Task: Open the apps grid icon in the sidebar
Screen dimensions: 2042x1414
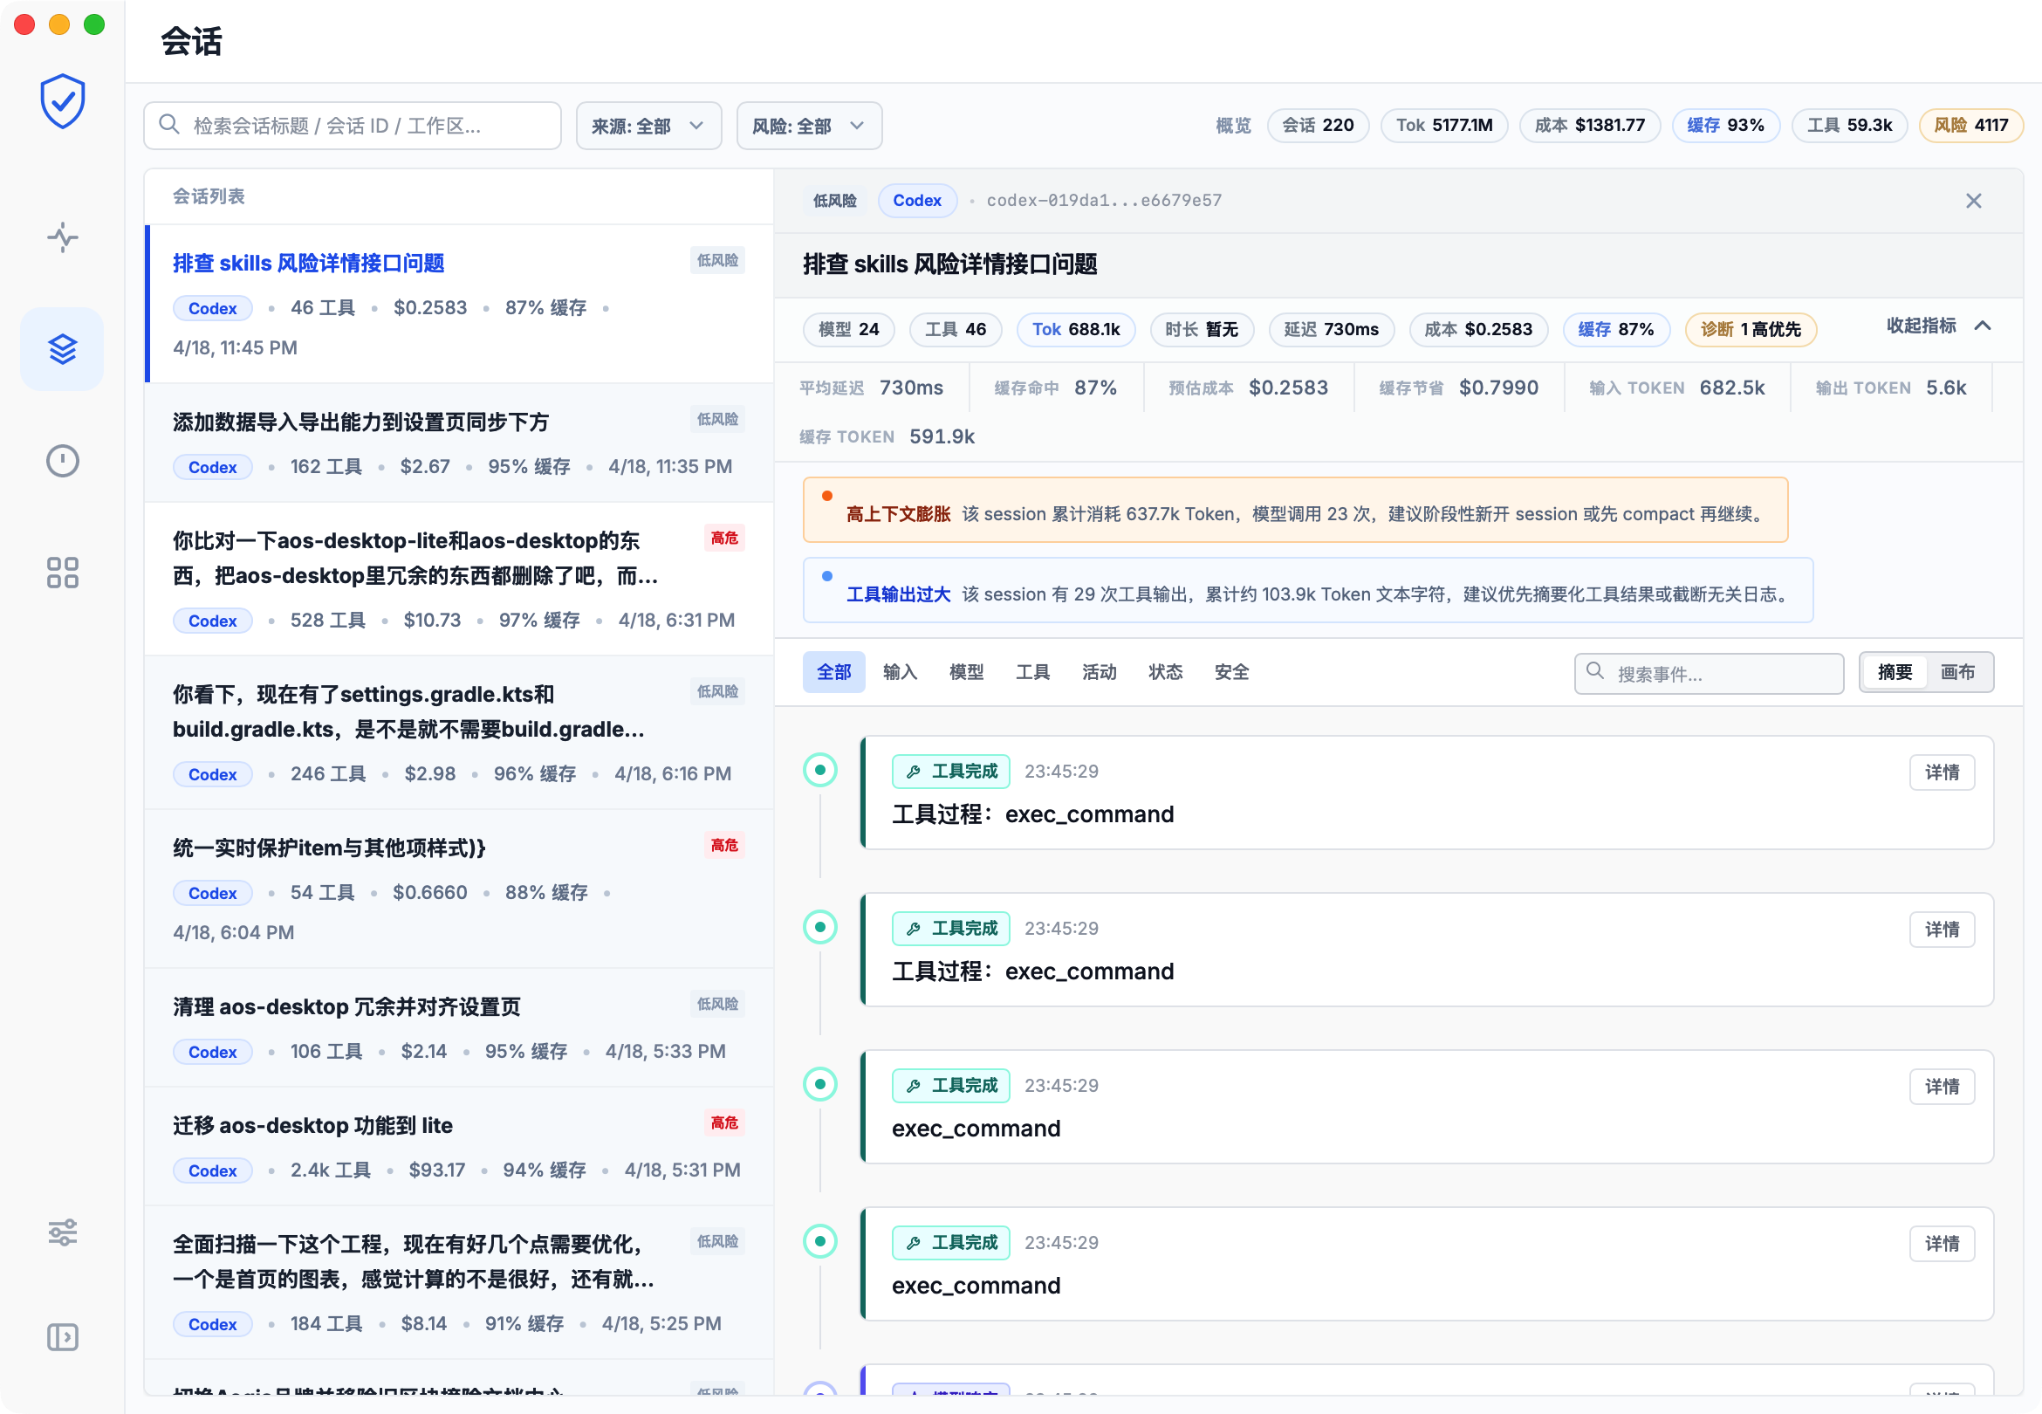Action: (62, 573)
